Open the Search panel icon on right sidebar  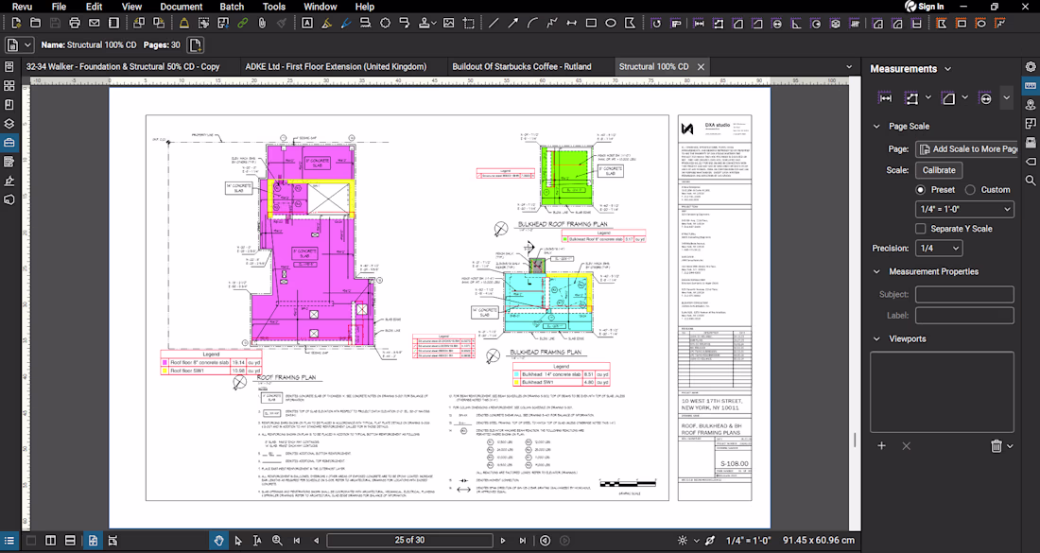1030,181
